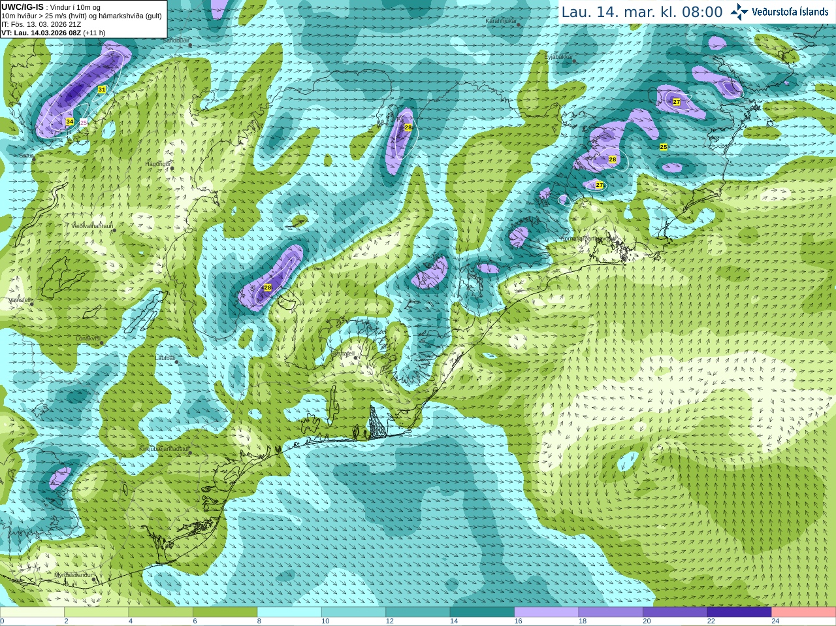Click the Laufbali place label
Image resolution: width=836 pixels, height=626 pixels.
click(165, 358)
